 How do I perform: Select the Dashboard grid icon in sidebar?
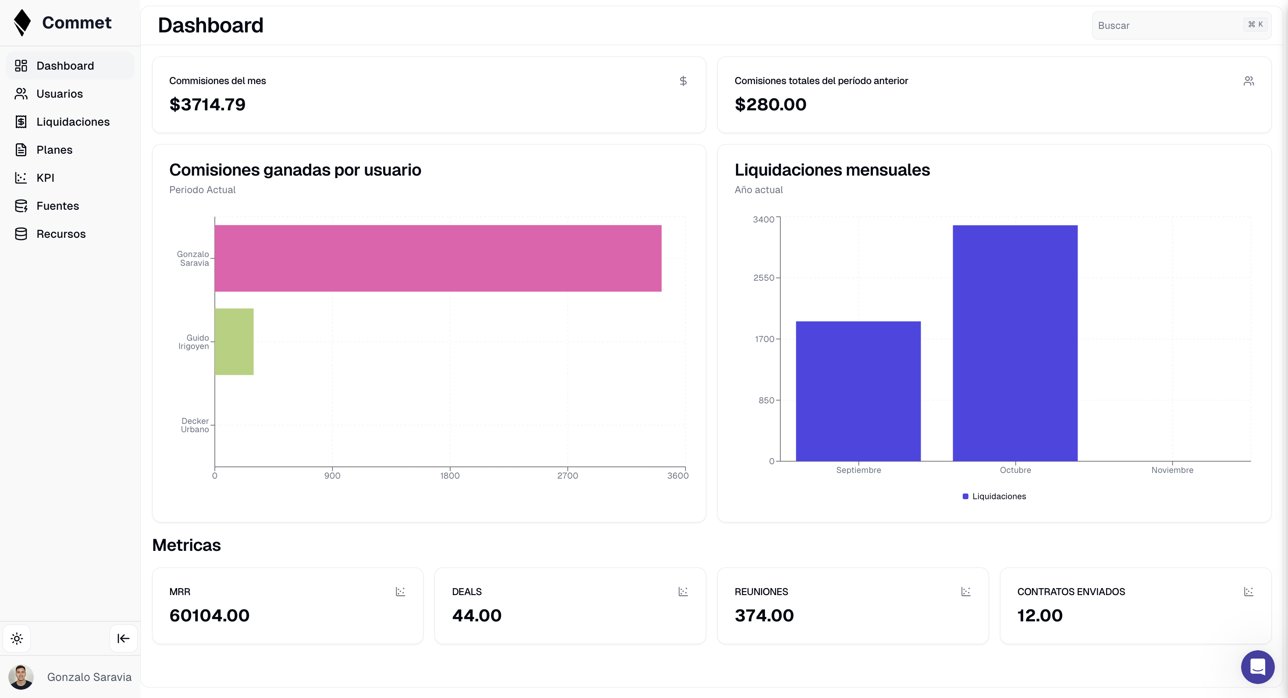point(21,65)
